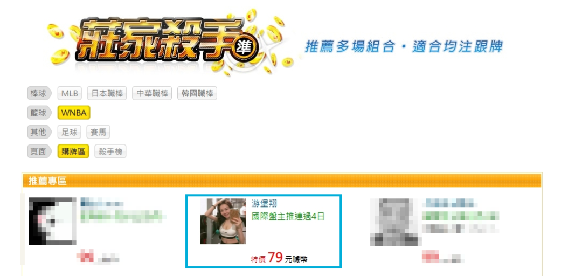Click the 其他 category label
582x276 pixels.
point(39,132)
